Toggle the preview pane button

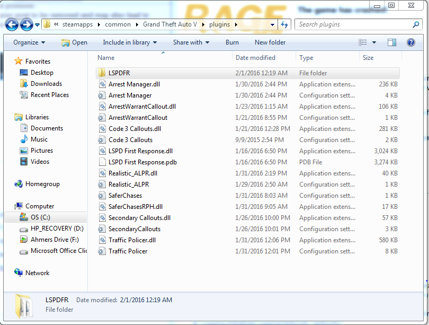click(392, 42)
